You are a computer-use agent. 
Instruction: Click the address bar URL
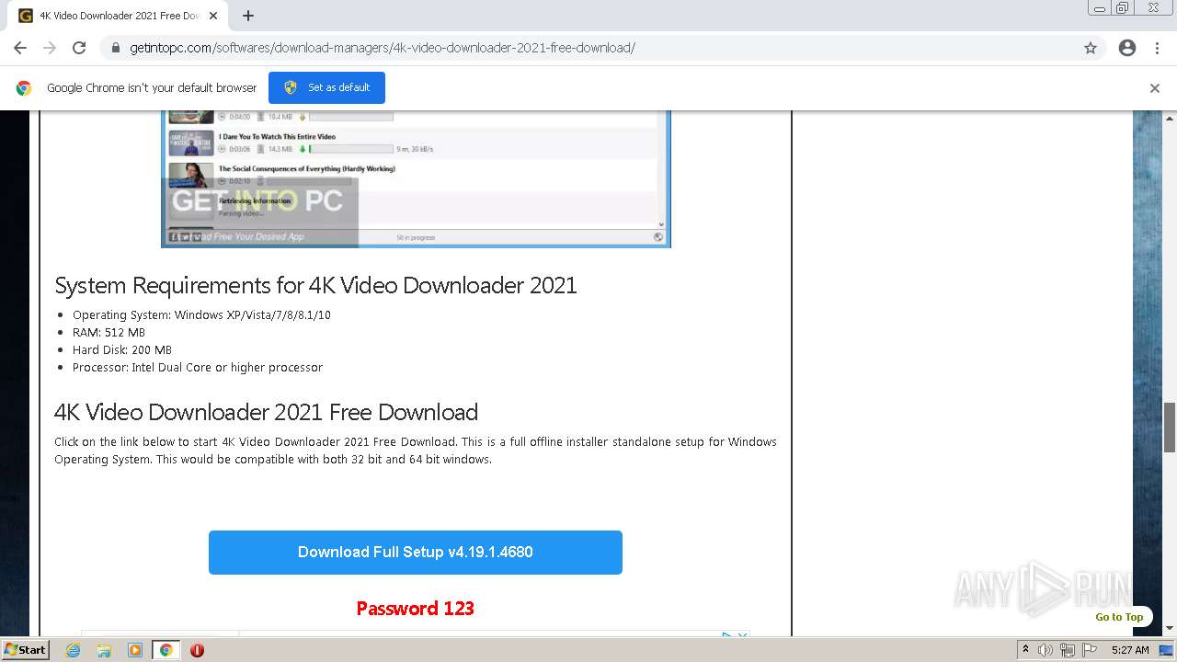pos(383,48)
